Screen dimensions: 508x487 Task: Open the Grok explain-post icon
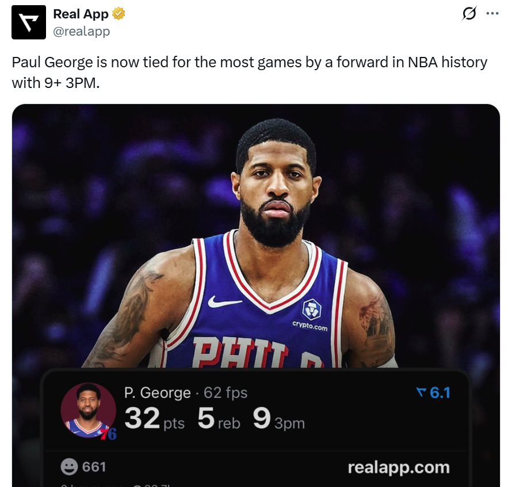[469, 13]
